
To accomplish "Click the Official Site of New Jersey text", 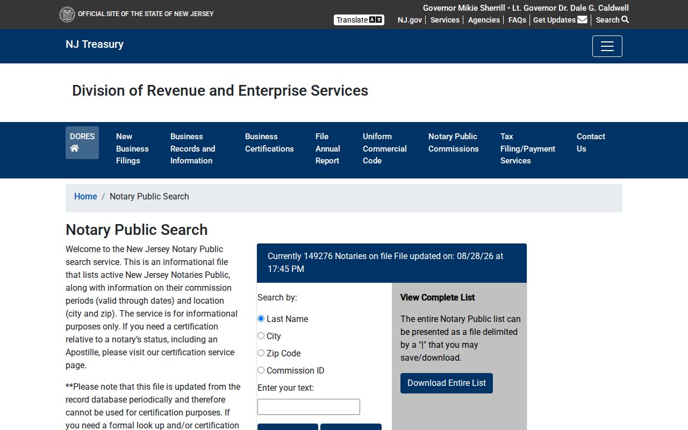I will point(146,14).
